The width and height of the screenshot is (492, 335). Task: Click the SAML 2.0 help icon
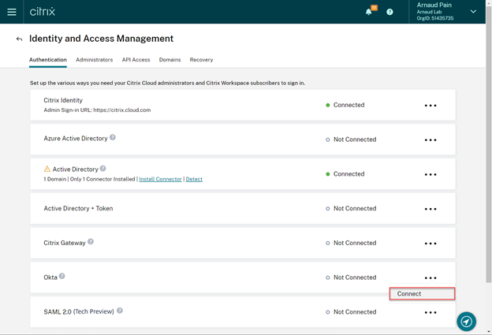click(120, 311)
